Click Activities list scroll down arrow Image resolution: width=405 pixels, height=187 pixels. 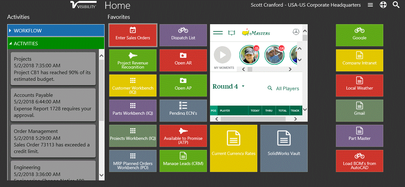101,175
